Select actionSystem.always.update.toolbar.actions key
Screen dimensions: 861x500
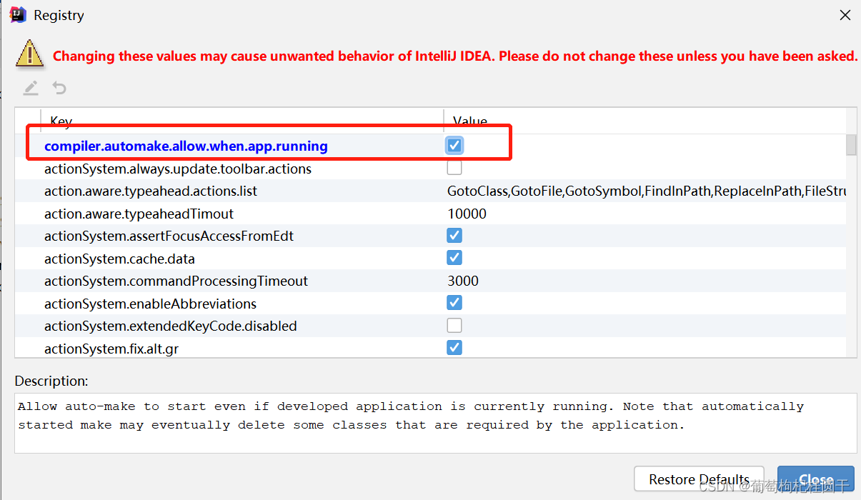pyautogui.click(x=178, y=169)
